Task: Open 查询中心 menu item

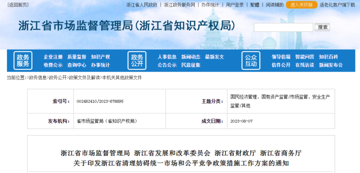Action: [x=77, y=65]
